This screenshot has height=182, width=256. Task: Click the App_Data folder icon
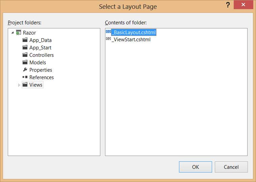coord(25,40)
